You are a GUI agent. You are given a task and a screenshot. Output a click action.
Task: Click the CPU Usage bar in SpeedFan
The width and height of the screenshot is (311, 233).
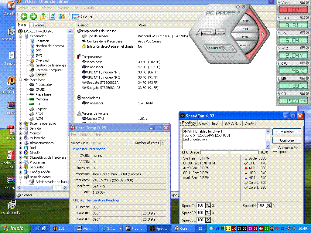[x=230, y=152]
